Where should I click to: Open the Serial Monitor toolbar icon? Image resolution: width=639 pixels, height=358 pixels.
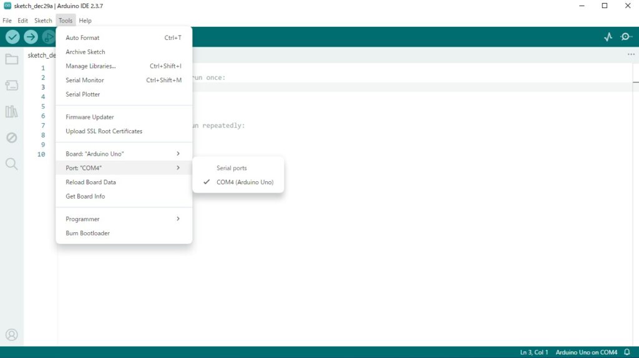[x=626, y=37]
